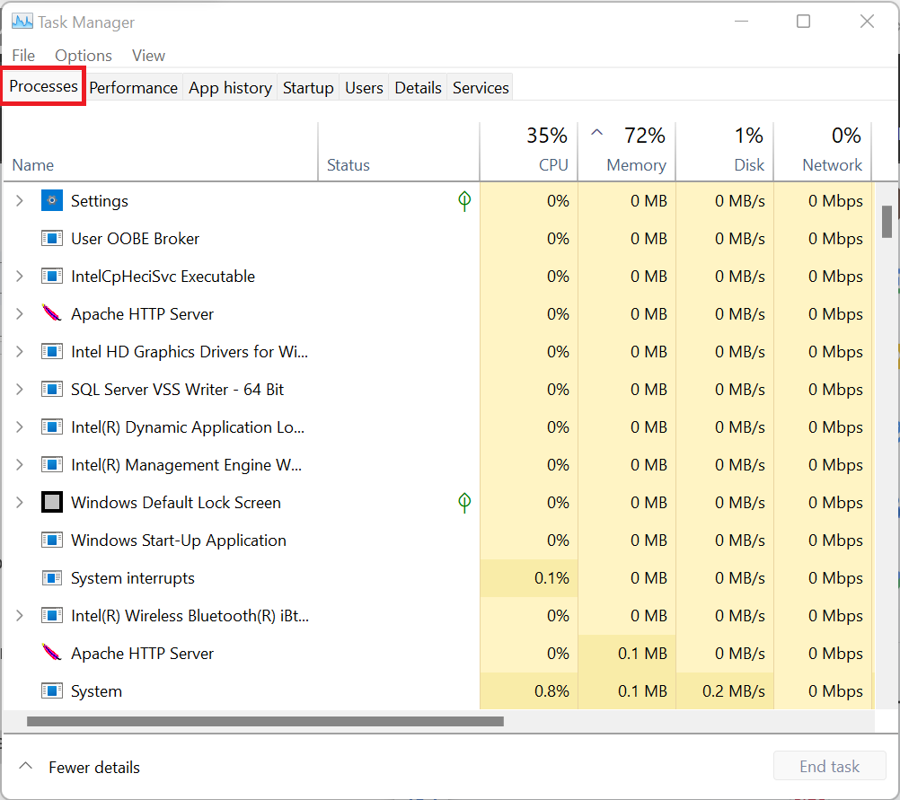Image resolution: width=900 pixels, height=800 pixels.
Task: Click the Task Manager title bar icon
Action: point(22,22)
